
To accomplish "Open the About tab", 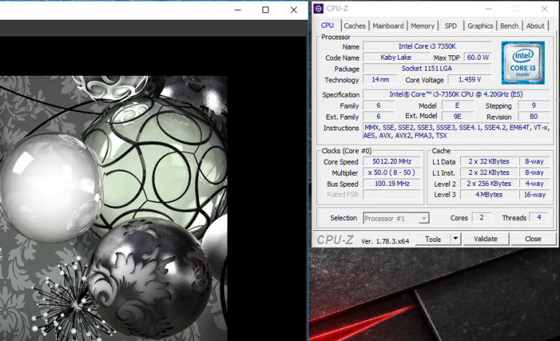I will pos(535,26).
